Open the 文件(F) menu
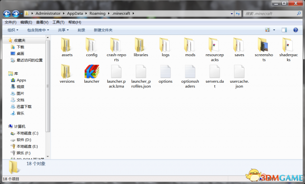The image size is (305, 184). click(10, 22)
